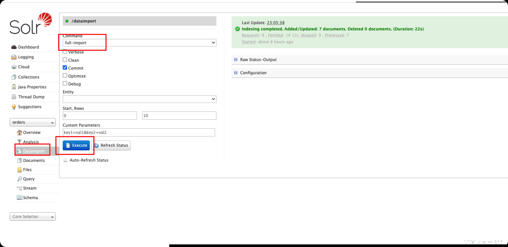Open the Overview page link
The width and height of the screenshot is (508, 247).
click(32, 133)
